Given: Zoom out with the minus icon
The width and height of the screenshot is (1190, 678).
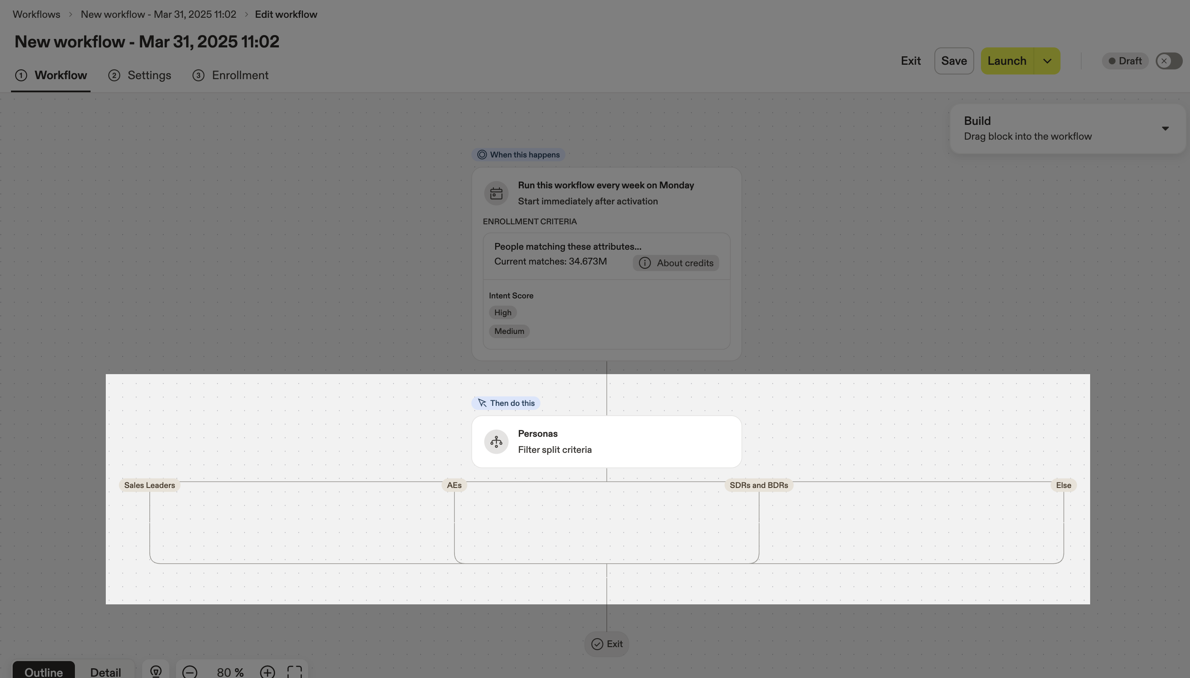Looking at the screenshot, I should pyautogui.click(x=190, y=672).
